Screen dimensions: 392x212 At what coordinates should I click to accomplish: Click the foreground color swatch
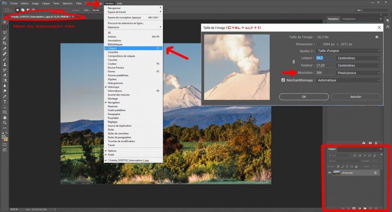(x=4, y=137)
